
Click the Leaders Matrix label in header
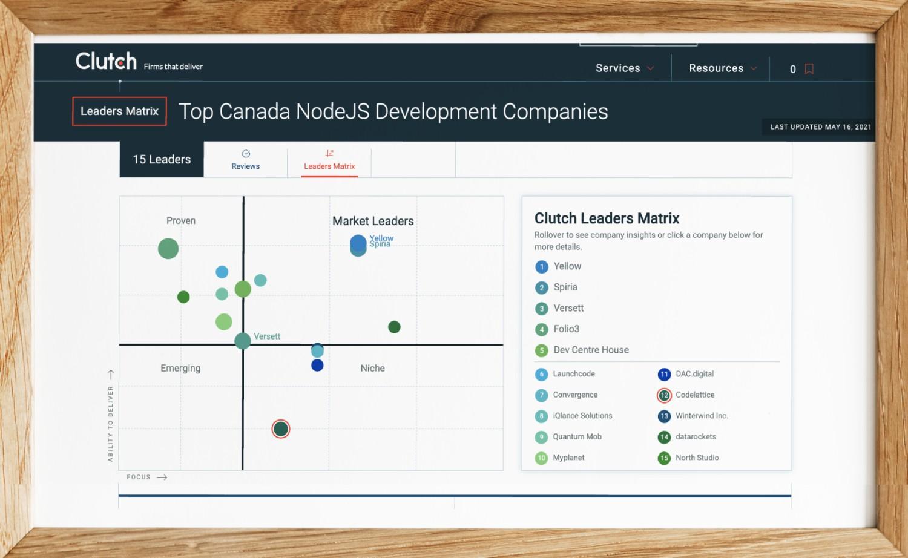point(119,111)
